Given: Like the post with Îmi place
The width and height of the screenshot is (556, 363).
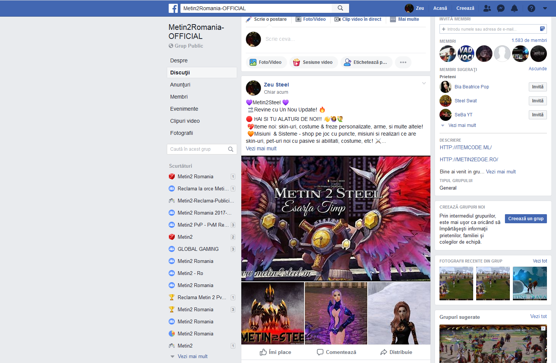Looking at the screenshot, I should coord(275,352).
